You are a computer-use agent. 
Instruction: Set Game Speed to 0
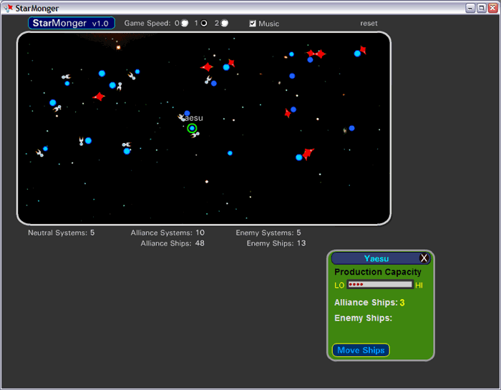pos(185,24)
